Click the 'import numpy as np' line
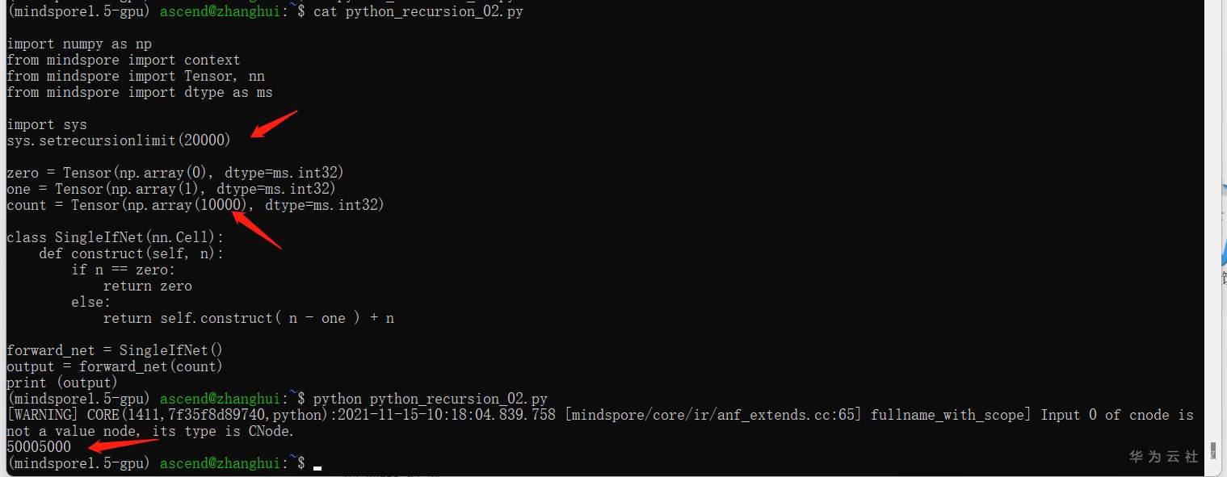Screen dimensions: 1227x477 pos(79,44)
